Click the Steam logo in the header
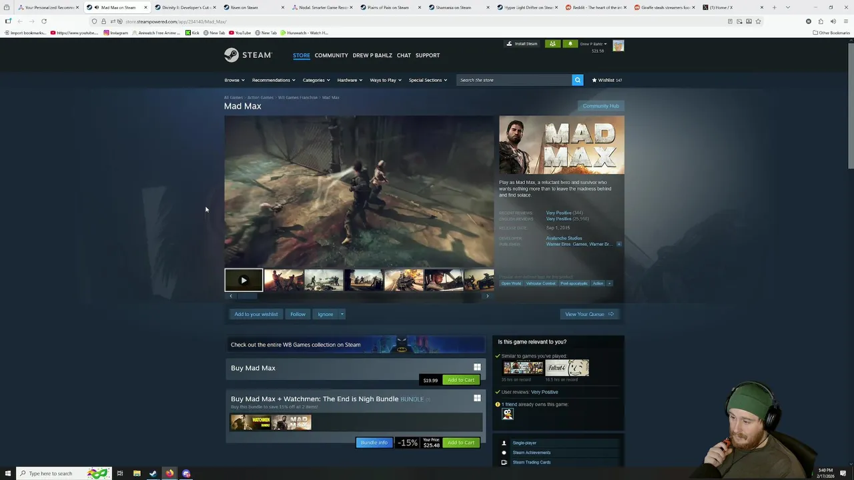 248,55
